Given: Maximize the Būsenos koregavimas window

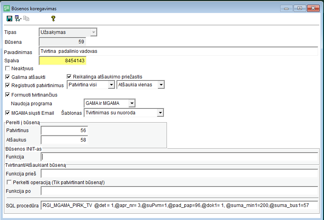Looking at the screenshot, I should pyautogui.click(x=300, y=8).
